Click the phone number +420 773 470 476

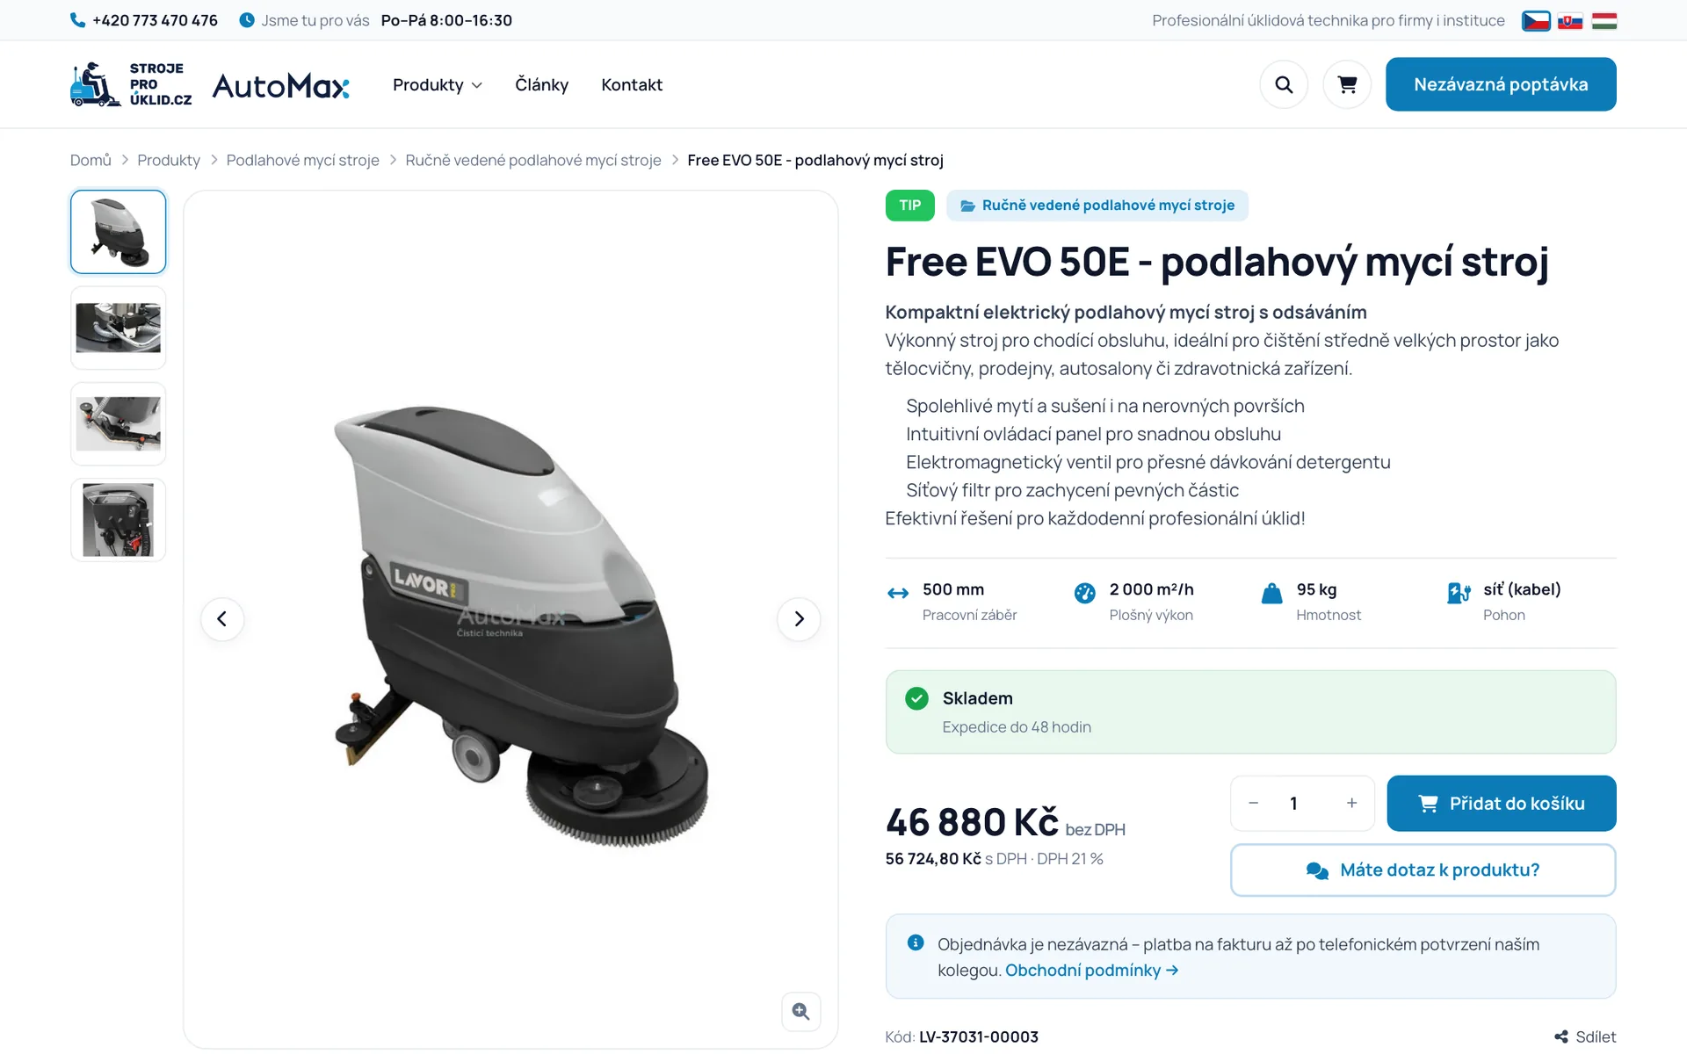pyautogui.click(x=155, y=20)
